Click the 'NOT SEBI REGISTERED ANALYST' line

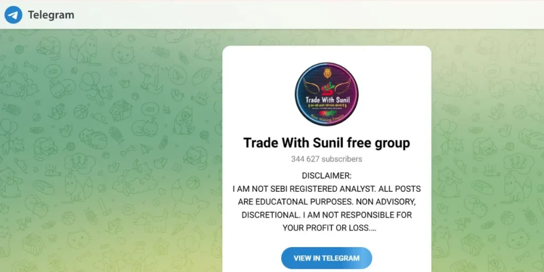pyautogui.click(x=327, y=189)
